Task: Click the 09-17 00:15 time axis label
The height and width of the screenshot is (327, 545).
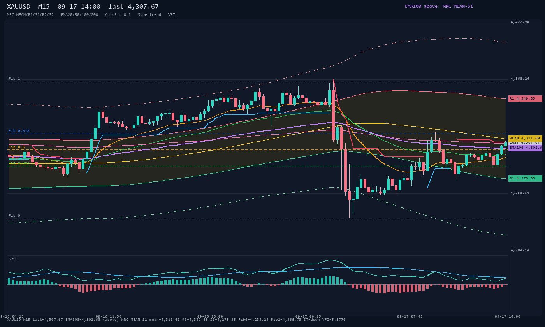Action: [x=308, y=316]
